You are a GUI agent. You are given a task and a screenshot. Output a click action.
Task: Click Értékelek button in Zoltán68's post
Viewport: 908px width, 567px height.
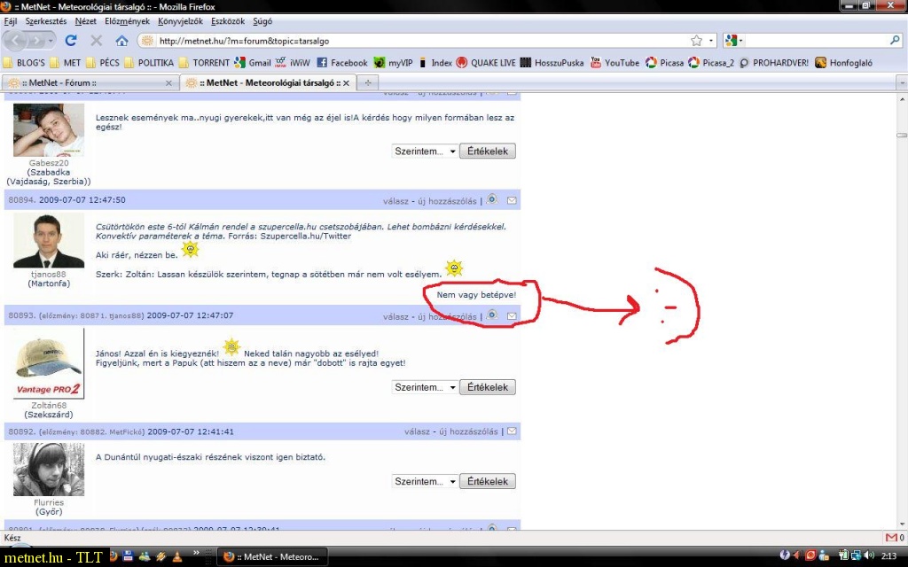point(488,387)
